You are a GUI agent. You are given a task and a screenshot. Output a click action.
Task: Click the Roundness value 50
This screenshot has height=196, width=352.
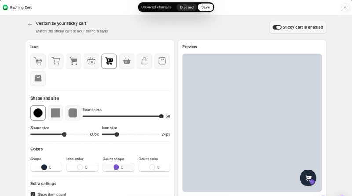tap(168, 116)
